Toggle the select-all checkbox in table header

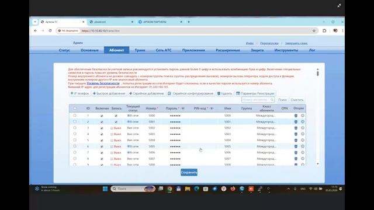(x=75, y=108)
